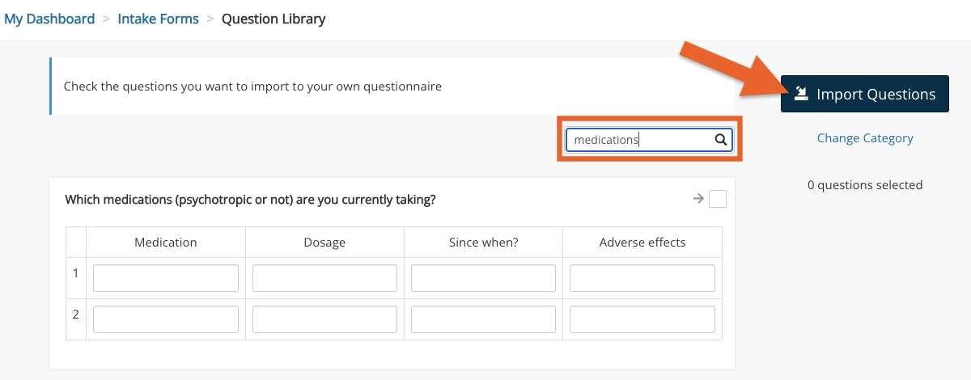Click row 2 Adverse effects input
The image size is (971, 380).
point(642,319)
